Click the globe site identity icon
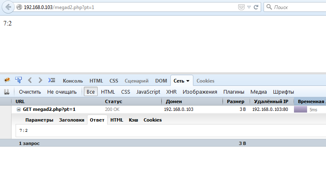Viewport: 326px width, 184px height. pos(19,7)
